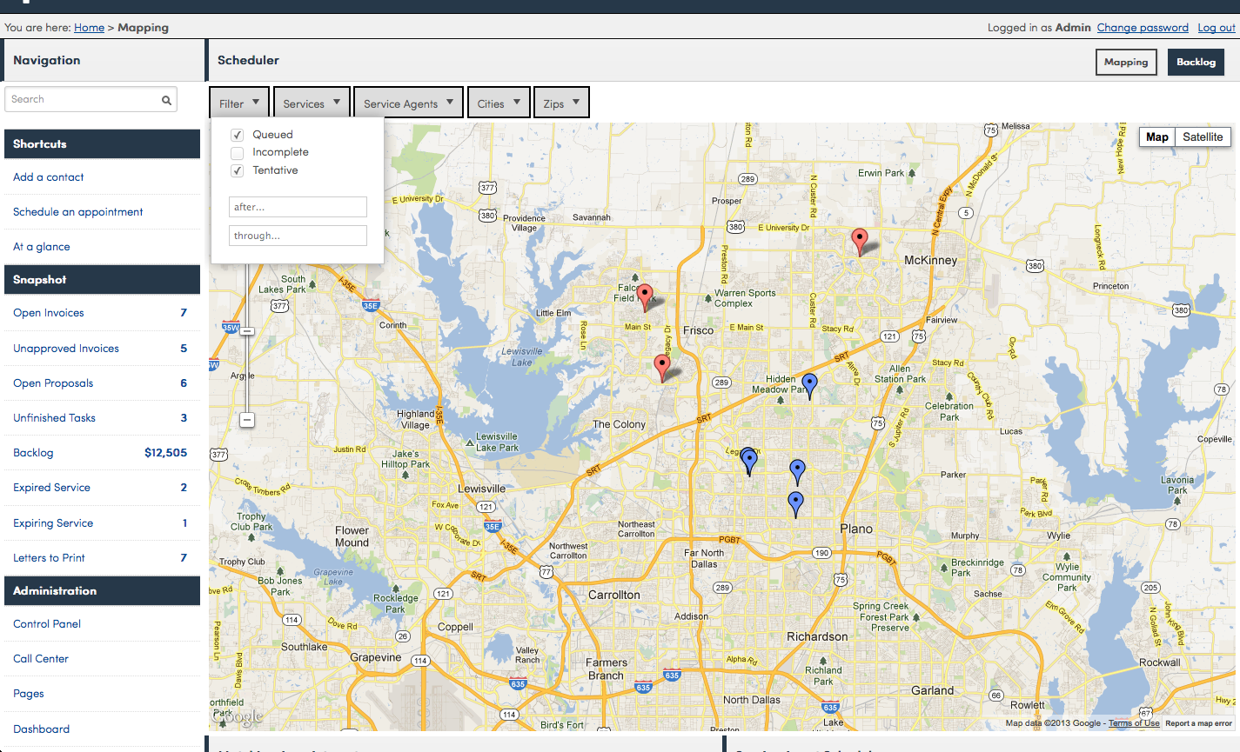Open the Service Agents dropdown
Image resolution: width=1240 pixels, height=752 pixels.
click(x=408, y=103)
